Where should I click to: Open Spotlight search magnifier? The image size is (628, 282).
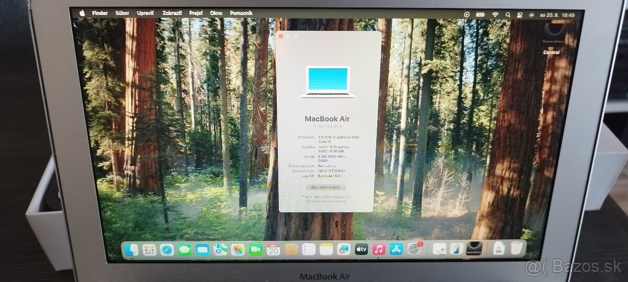508,15
